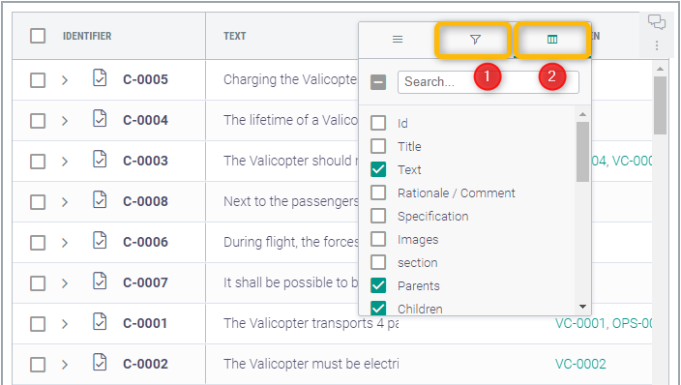Click the document icon of C-0001
The height and width of the screenshot is (385, 681).
tap(100, 322)
